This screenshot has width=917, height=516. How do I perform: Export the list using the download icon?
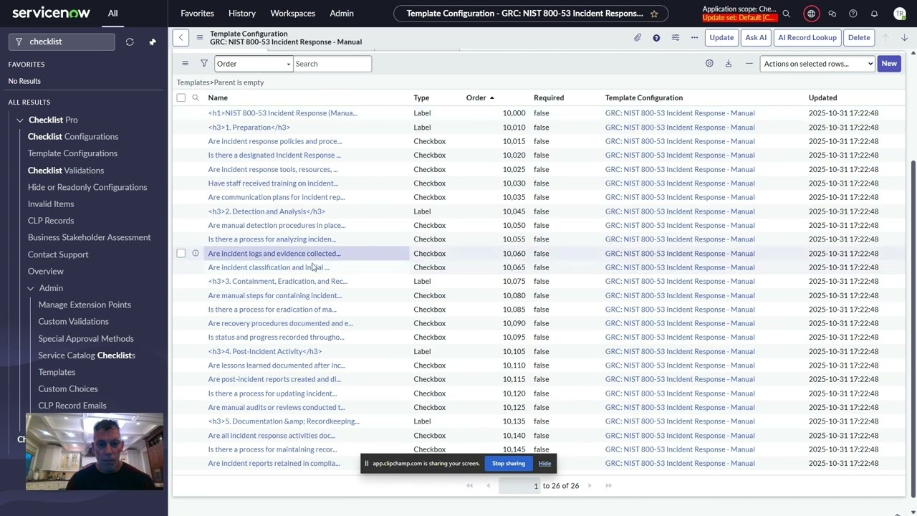[728, 63]
